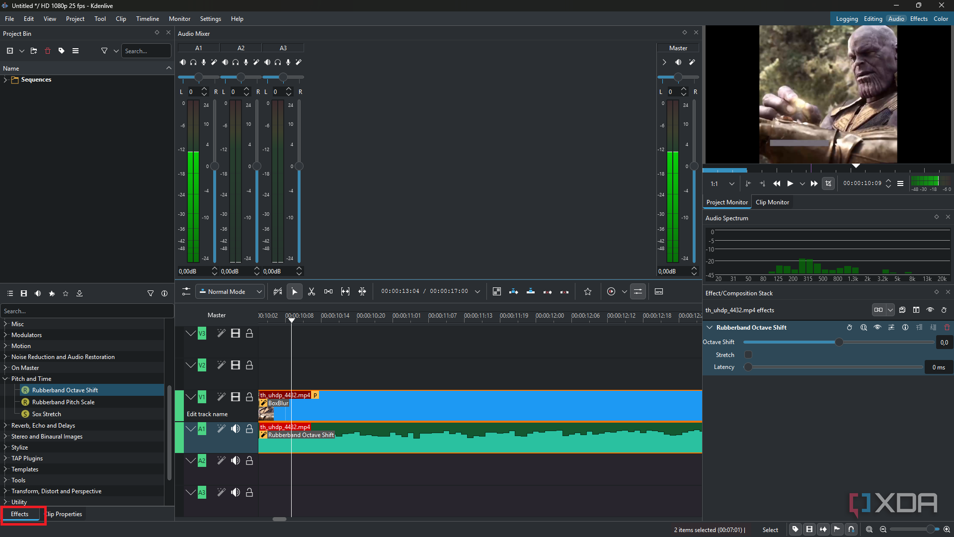Expand the Sequences folder
This screenshot has height=537, width=954.
coord(5,80)
